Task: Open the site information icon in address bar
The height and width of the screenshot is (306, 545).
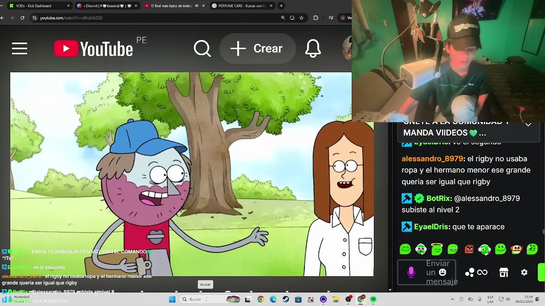Action: [35, 18]
